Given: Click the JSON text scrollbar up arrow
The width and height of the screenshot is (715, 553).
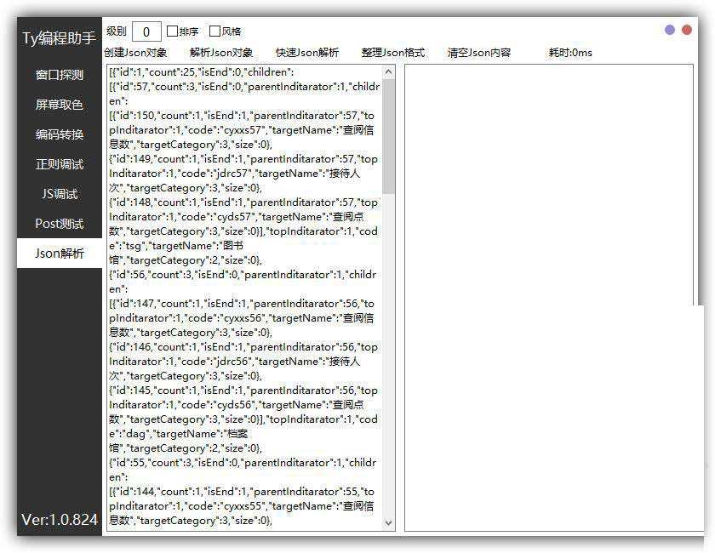Looking at the screenshot, I should point(388,71).
